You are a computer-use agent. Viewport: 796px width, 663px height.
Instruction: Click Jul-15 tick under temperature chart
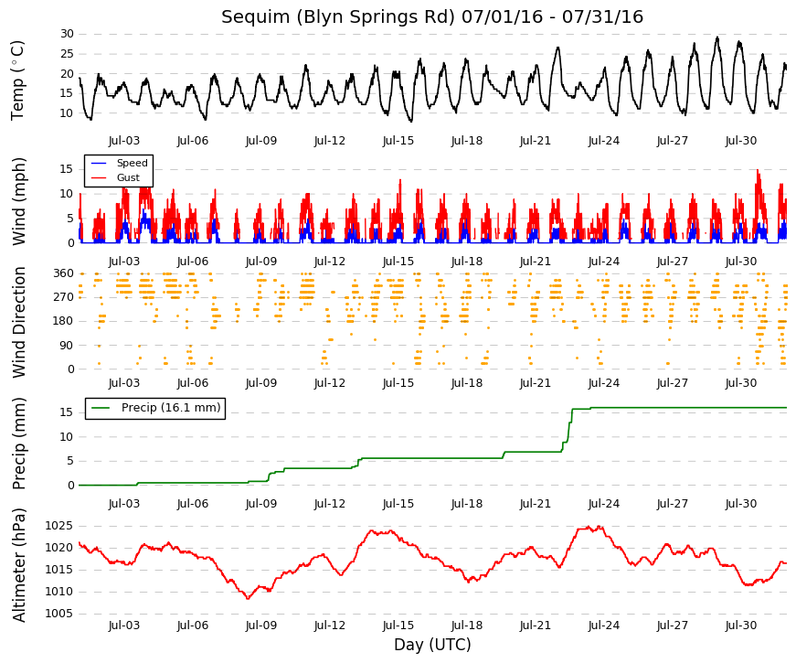[x=398, y=141]
